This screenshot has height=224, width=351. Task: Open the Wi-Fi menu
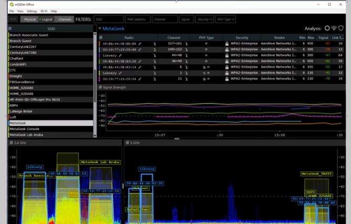tap(44, 11)
